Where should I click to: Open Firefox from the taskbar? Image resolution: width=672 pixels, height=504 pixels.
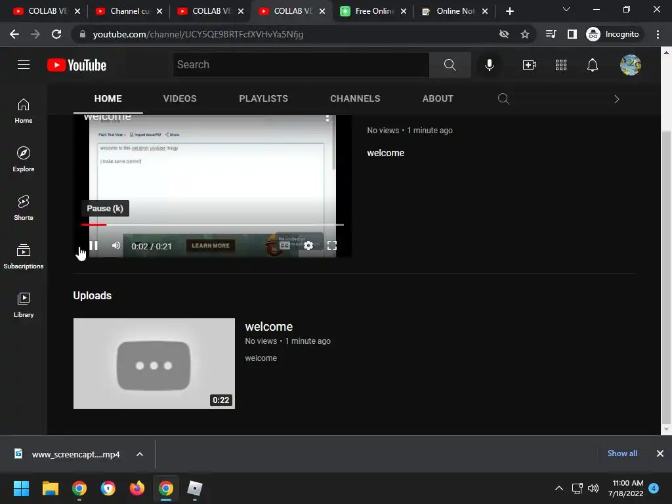137,488
